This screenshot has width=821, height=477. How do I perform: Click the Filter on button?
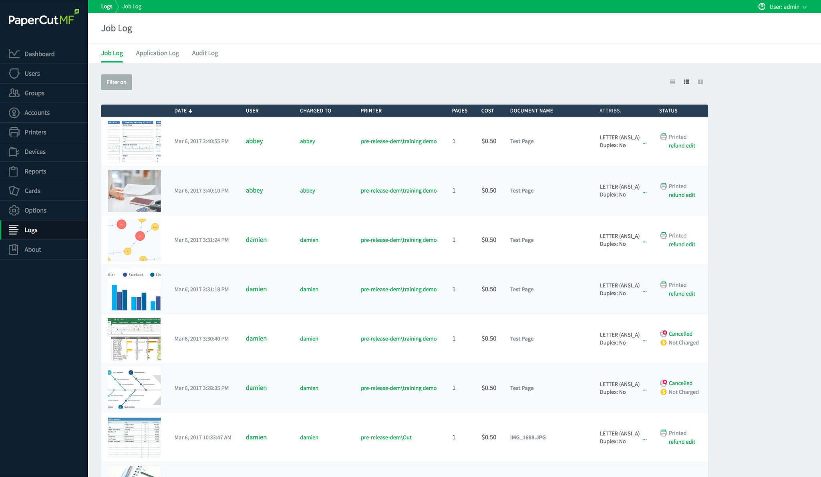click(116, 82)
